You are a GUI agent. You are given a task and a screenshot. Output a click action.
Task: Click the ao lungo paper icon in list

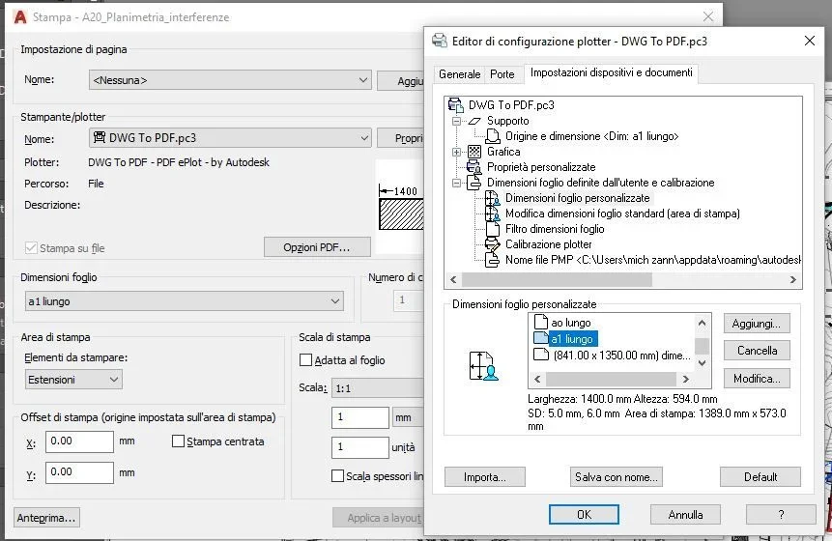click(541, 322)
